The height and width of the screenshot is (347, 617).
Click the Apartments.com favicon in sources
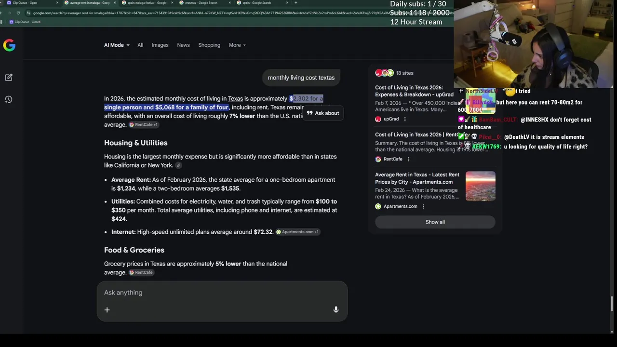(x=378, y=207)
